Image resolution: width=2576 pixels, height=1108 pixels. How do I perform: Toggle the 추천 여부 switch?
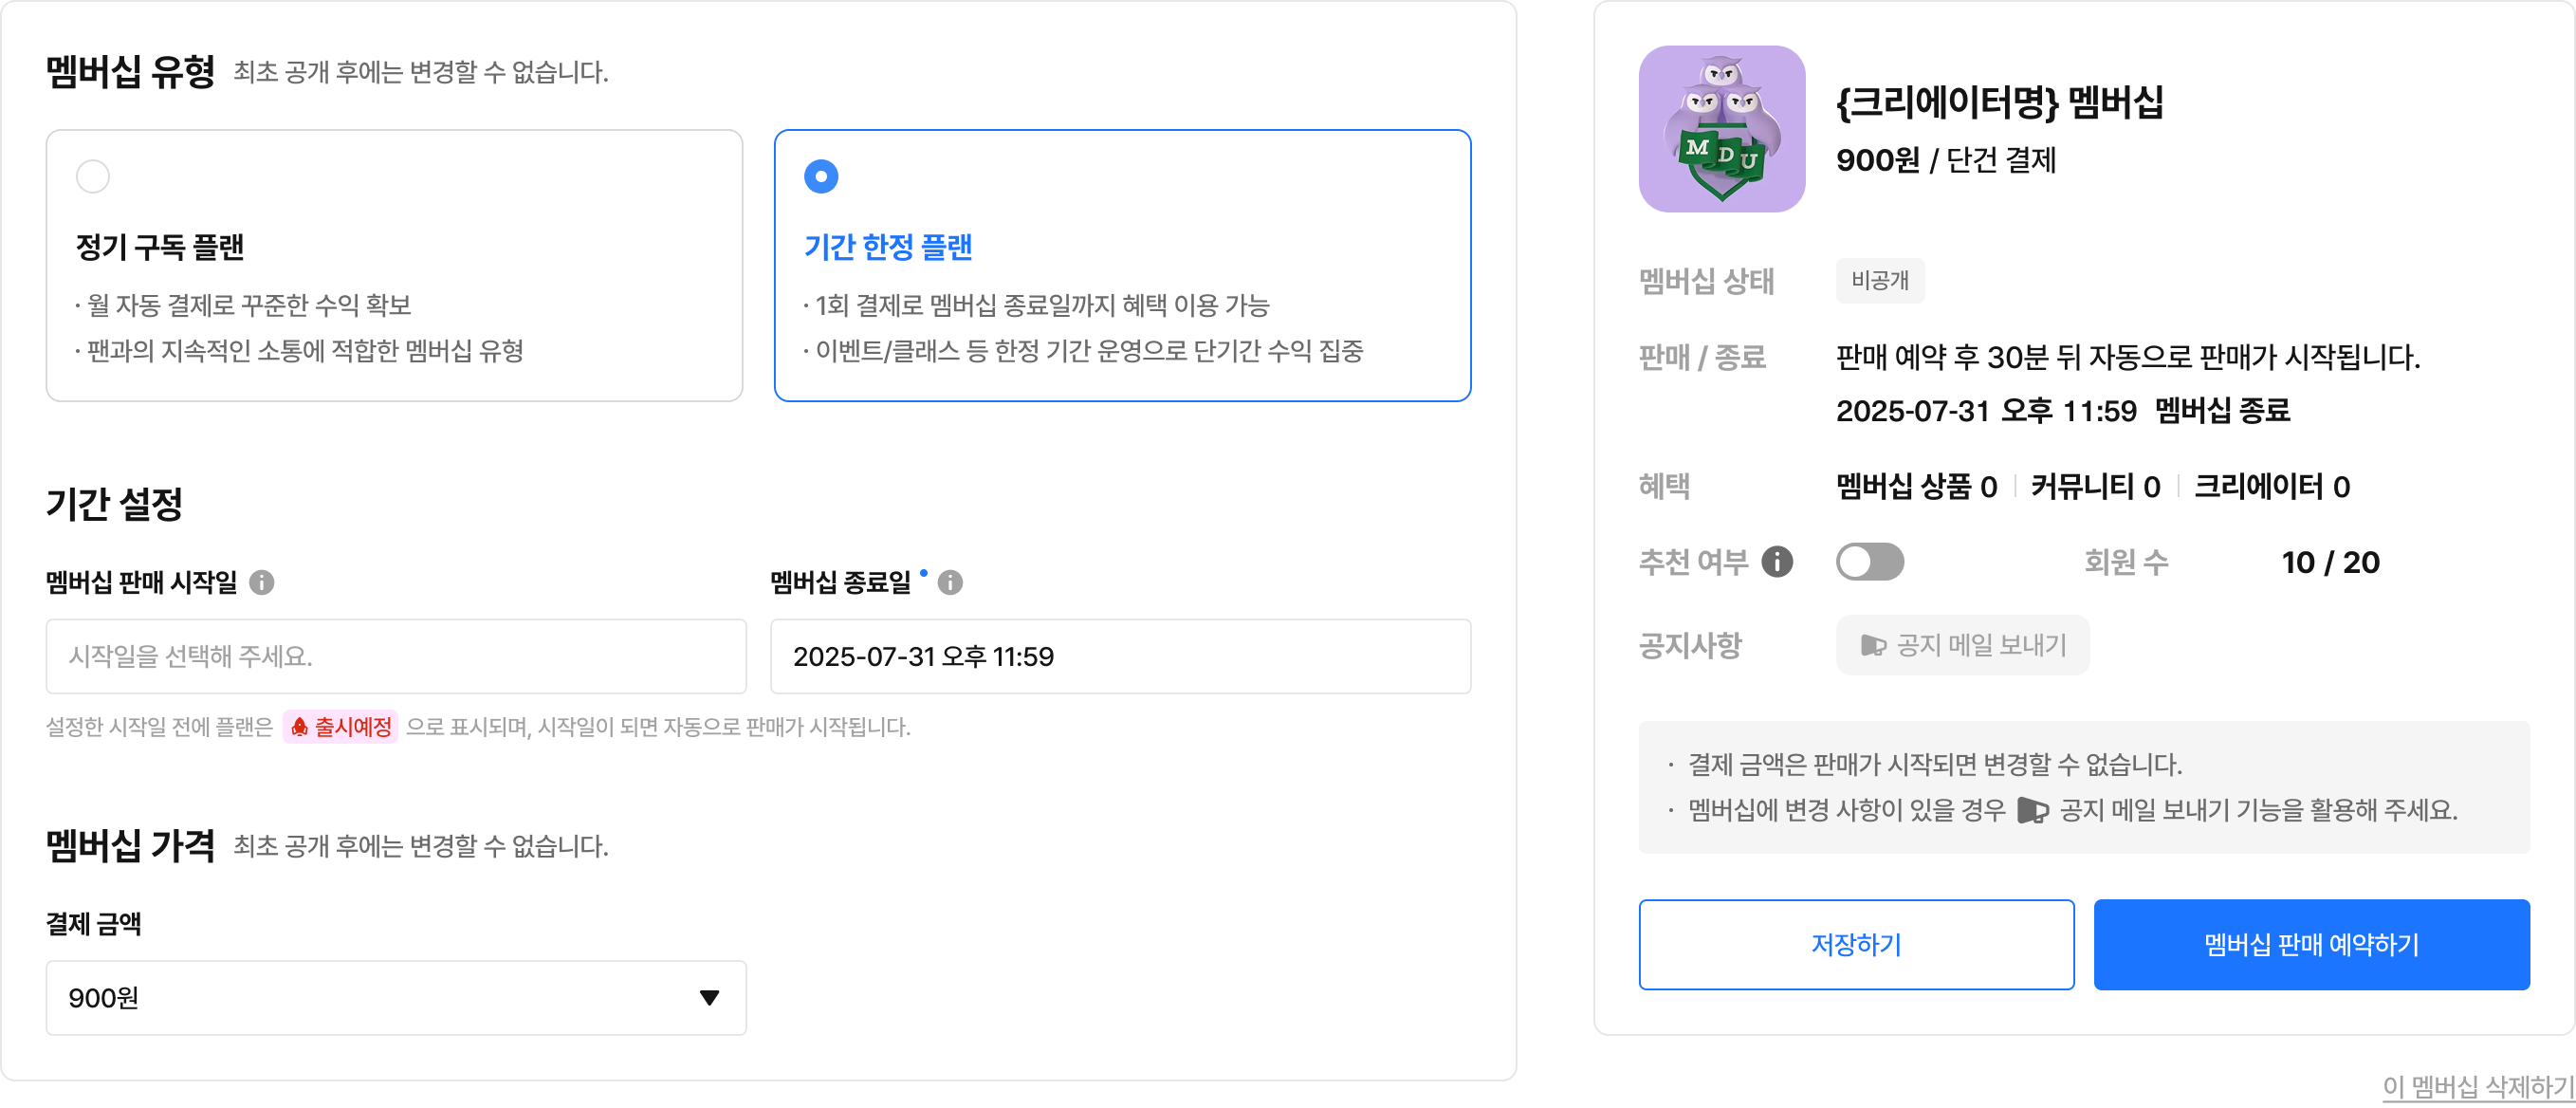[1869, 562]
